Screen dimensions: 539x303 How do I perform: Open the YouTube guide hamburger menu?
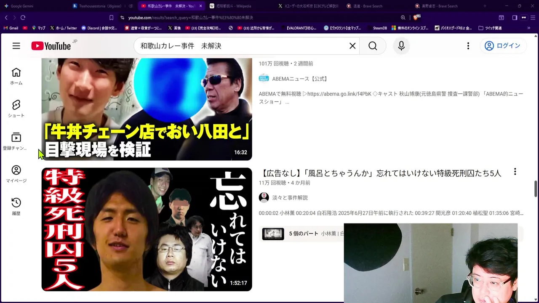16,46
